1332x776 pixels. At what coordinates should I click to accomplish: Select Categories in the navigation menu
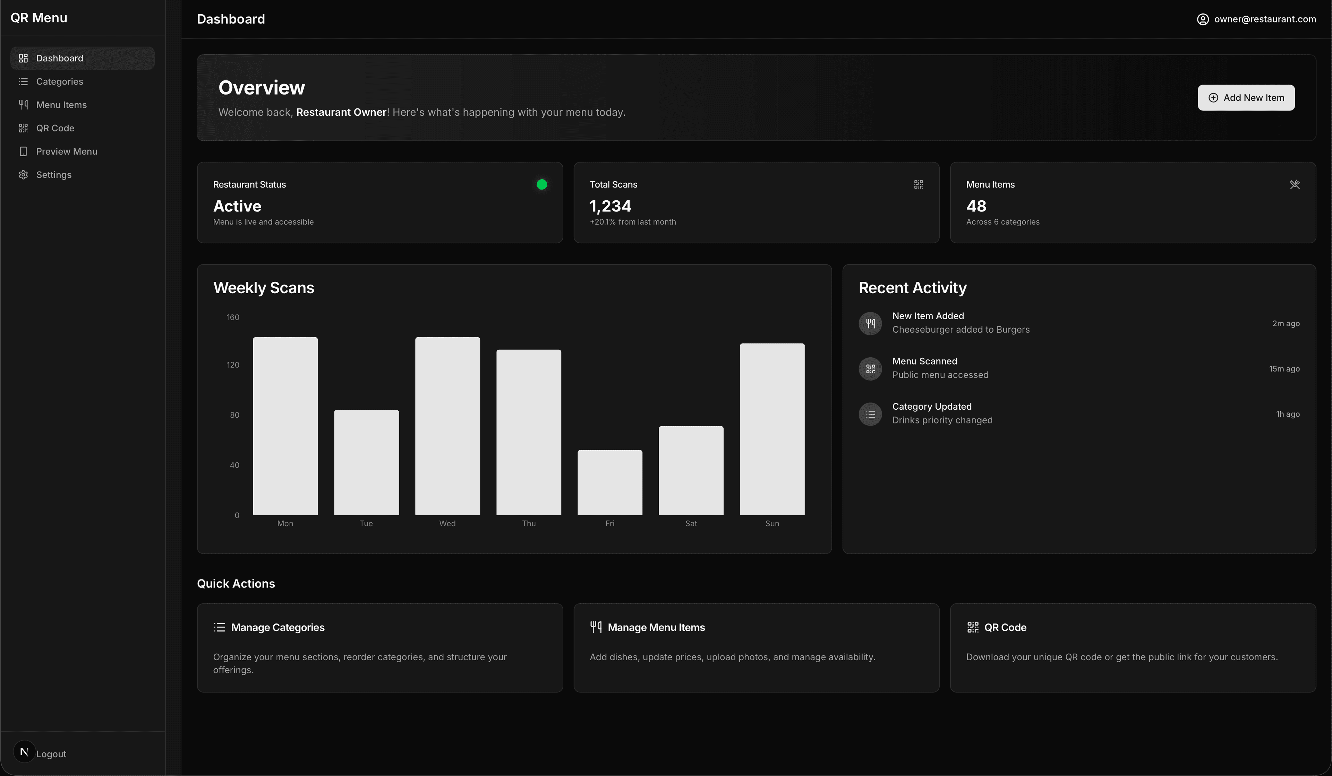click(59, 81)
